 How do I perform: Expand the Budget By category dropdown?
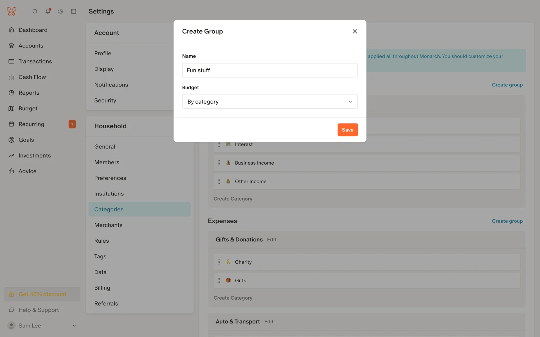(x=270, y=102)
